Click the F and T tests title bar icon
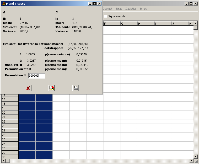Screen dimensions: 199x164 (3, 4)
